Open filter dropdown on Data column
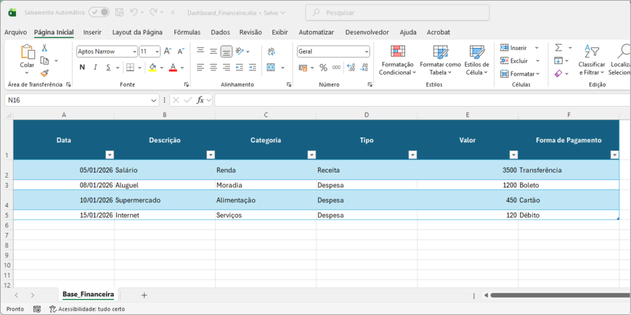 point(110,155)
